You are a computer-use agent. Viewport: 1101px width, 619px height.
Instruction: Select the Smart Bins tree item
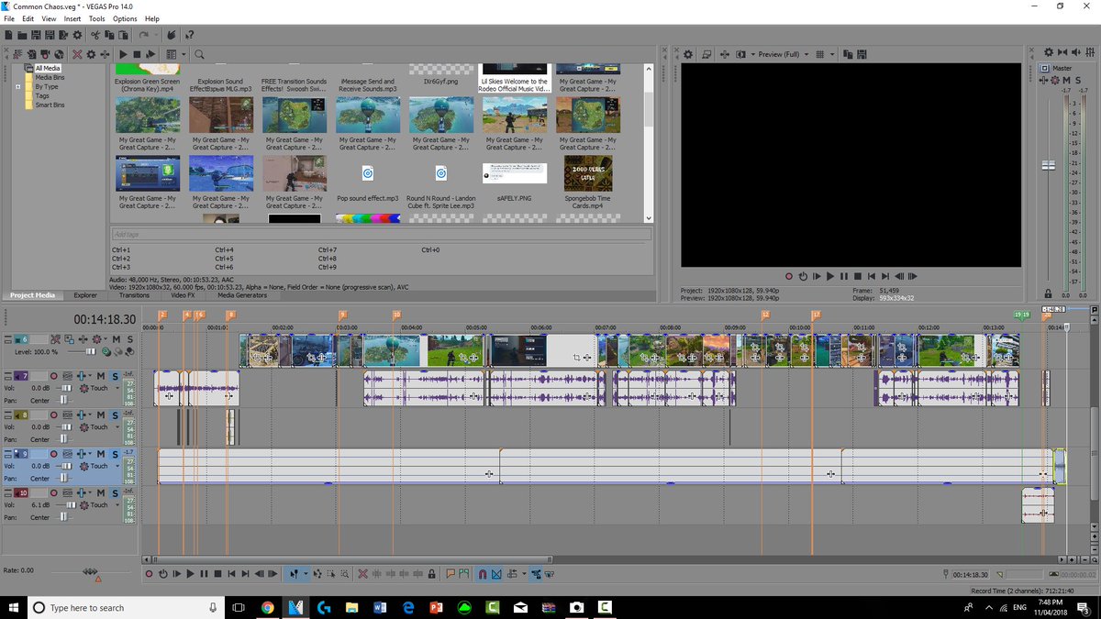tap(50, 105)
